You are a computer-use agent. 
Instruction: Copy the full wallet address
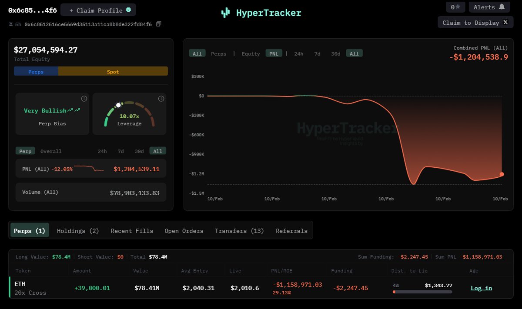tap(159, 24)
